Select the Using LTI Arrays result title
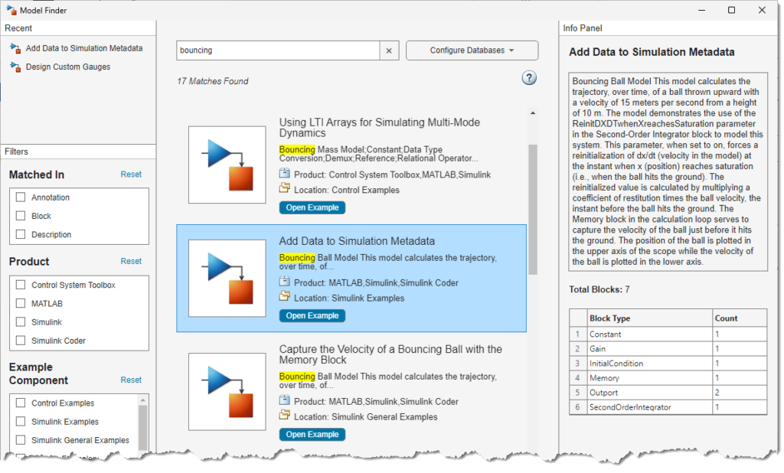Viewport: 784px width, 473px height. 379,128
